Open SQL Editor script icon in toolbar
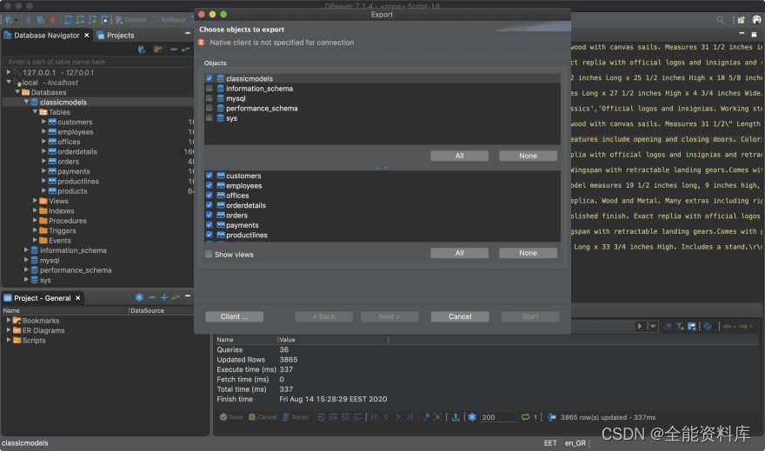765x451 pixels. (68, 20)
